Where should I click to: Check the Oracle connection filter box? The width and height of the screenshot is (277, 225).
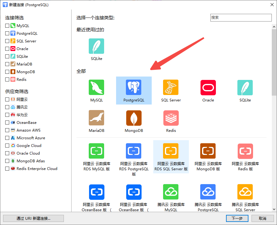click(7, 49)
